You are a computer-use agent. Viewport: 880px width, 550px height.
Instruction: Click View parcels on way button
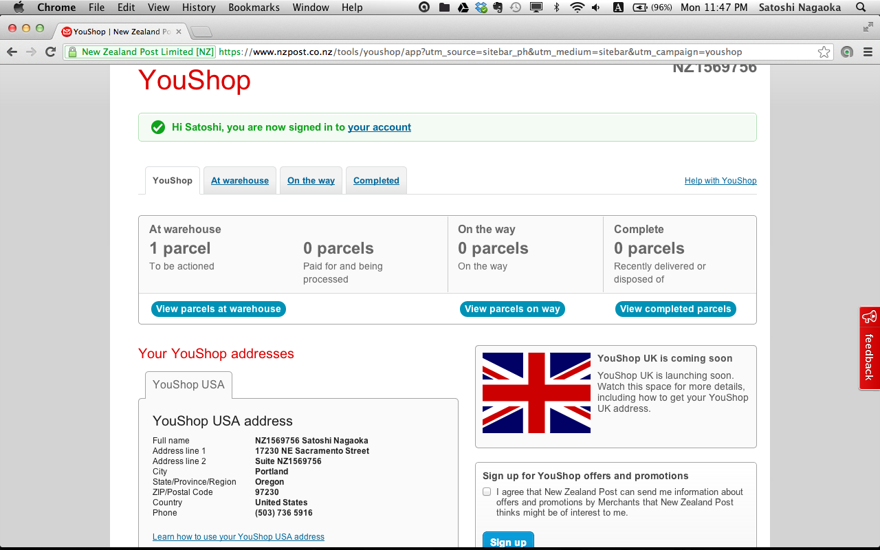512,309
